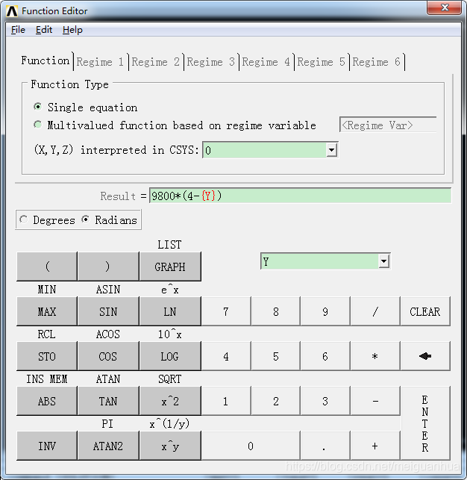Switch to the Function tab
This screenshot has width=467, height=480.
(x=46, y=60)
